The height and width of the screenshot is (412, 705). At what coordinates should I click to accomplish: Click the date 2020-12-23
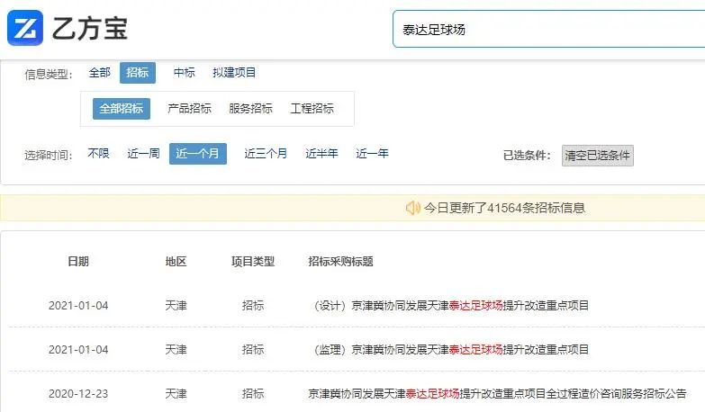coord(78,394)
